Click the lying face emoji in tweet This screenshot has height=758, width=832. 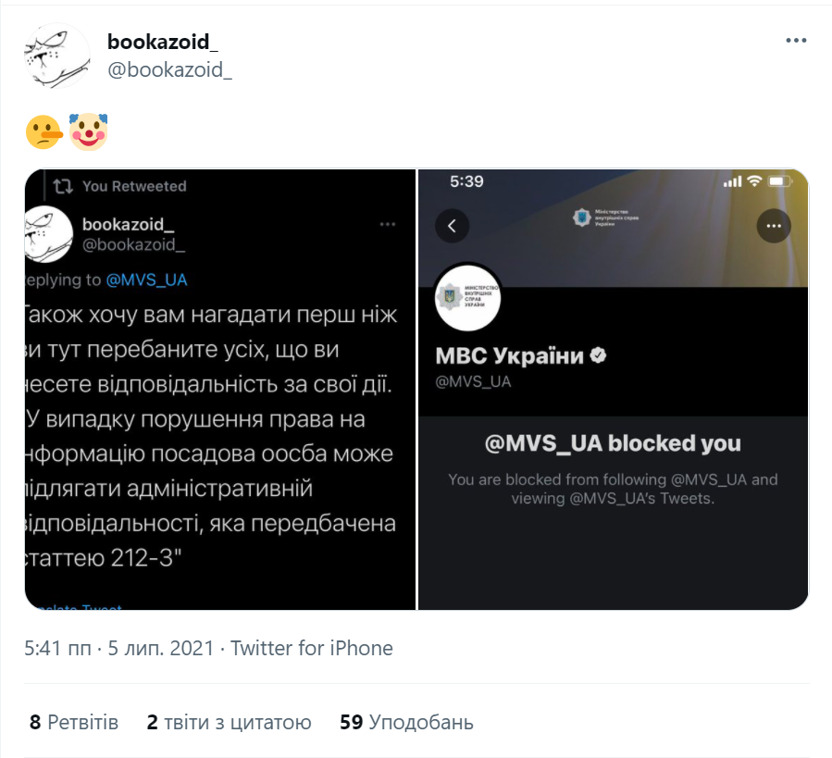click(43, 131)
